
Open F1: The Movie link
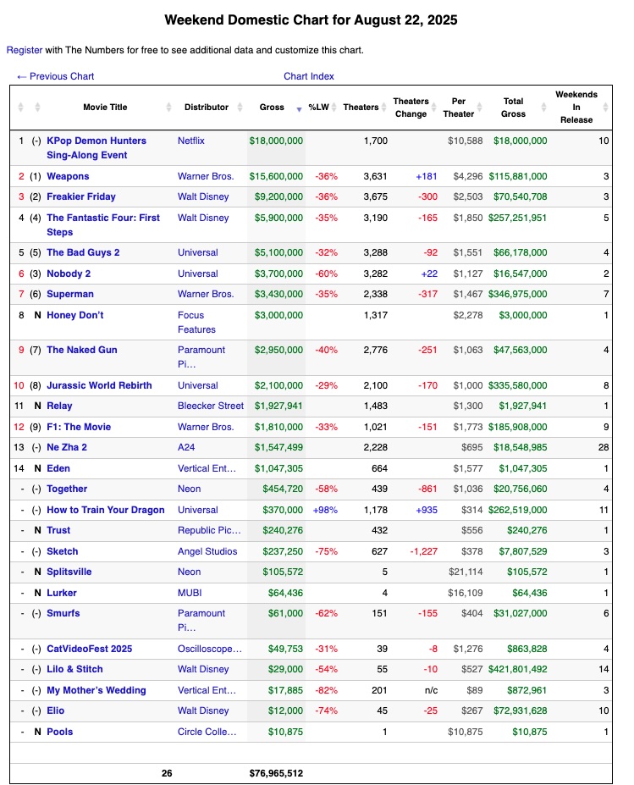tap(79, 427)
